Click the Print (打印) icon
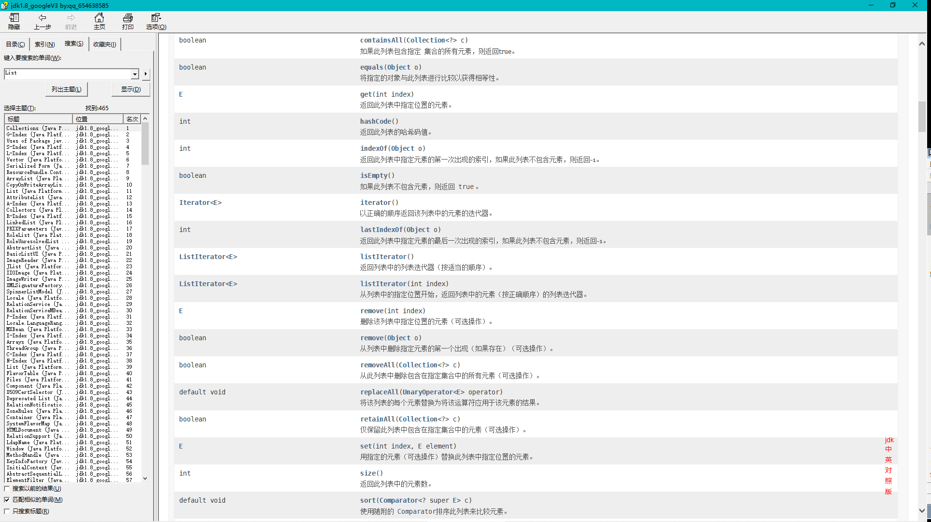The width and height of the screenshot is (931, 522). tap(127, 18)
